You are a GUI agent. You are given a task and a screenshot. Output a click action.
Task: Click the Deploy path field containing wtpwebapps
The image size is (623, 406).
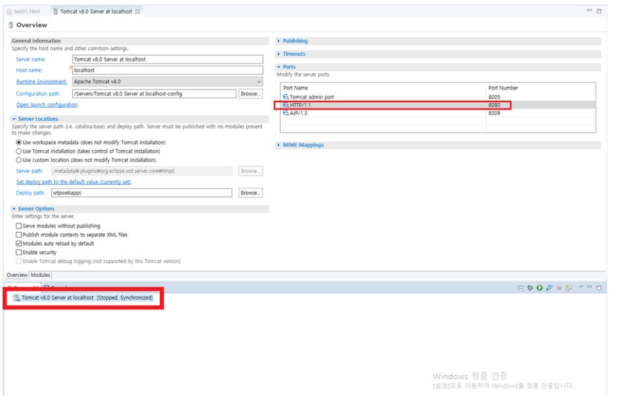pos(142,193)
